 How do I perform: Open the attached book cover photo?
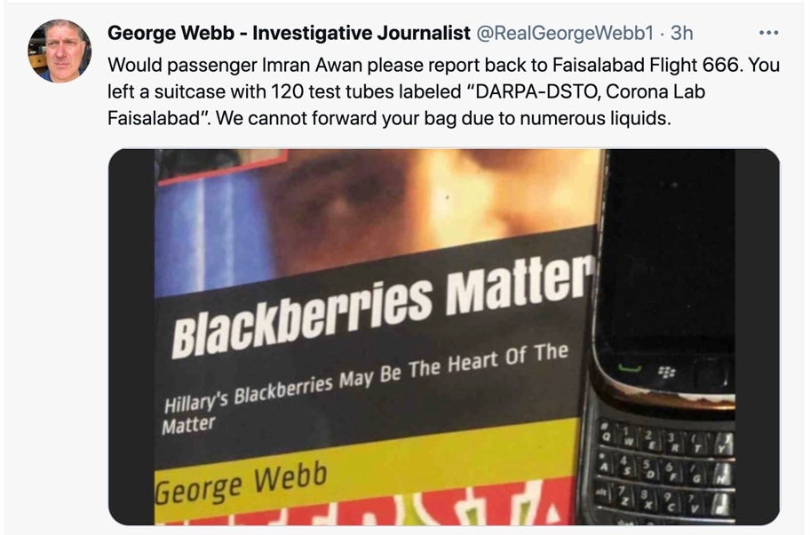click(444, 337)
